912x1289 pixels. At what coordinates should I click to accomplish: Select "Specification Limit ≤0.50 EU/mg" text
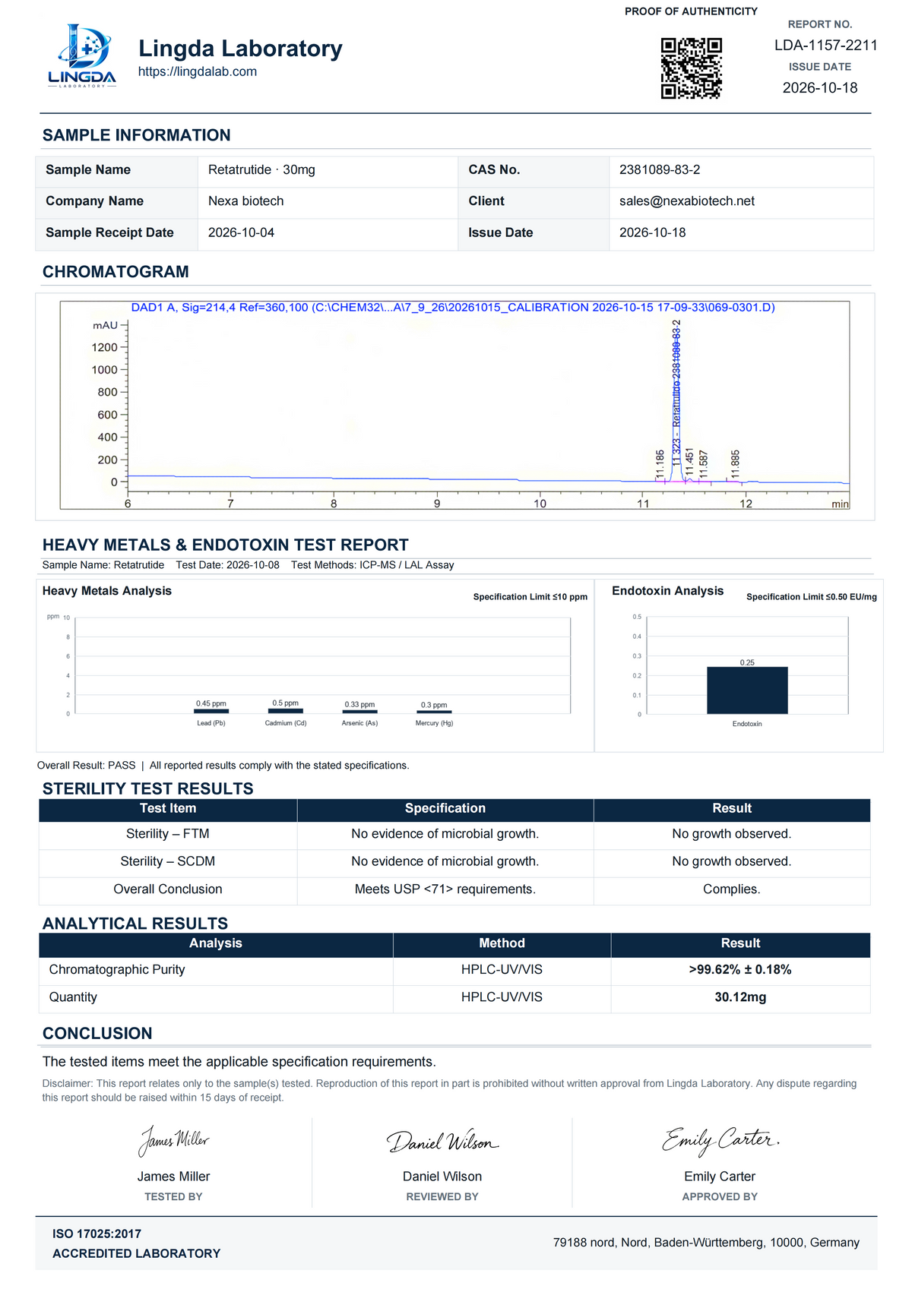coord(812,597)
